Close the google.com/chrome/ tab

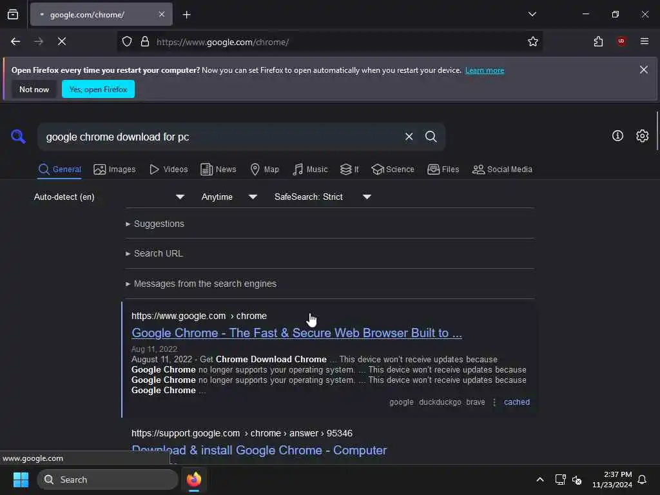162,14
